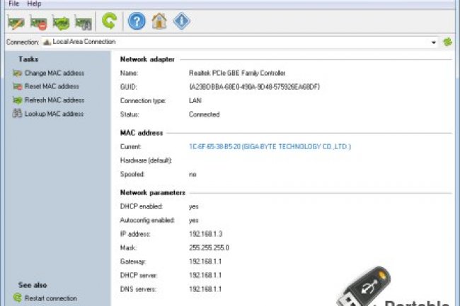Open the blue diamond info icon

182,22
